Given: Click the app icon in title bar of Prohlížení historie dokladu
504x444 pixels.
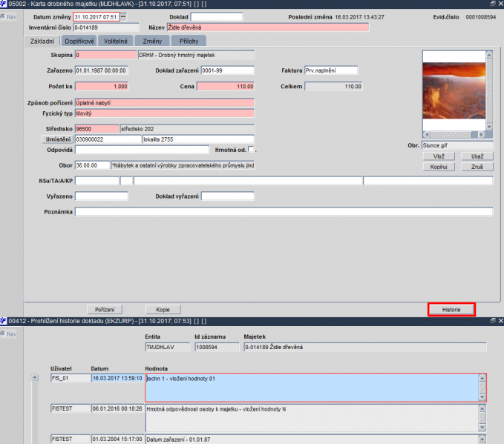Looking at the screenshot, I should (x=3, y=321).
